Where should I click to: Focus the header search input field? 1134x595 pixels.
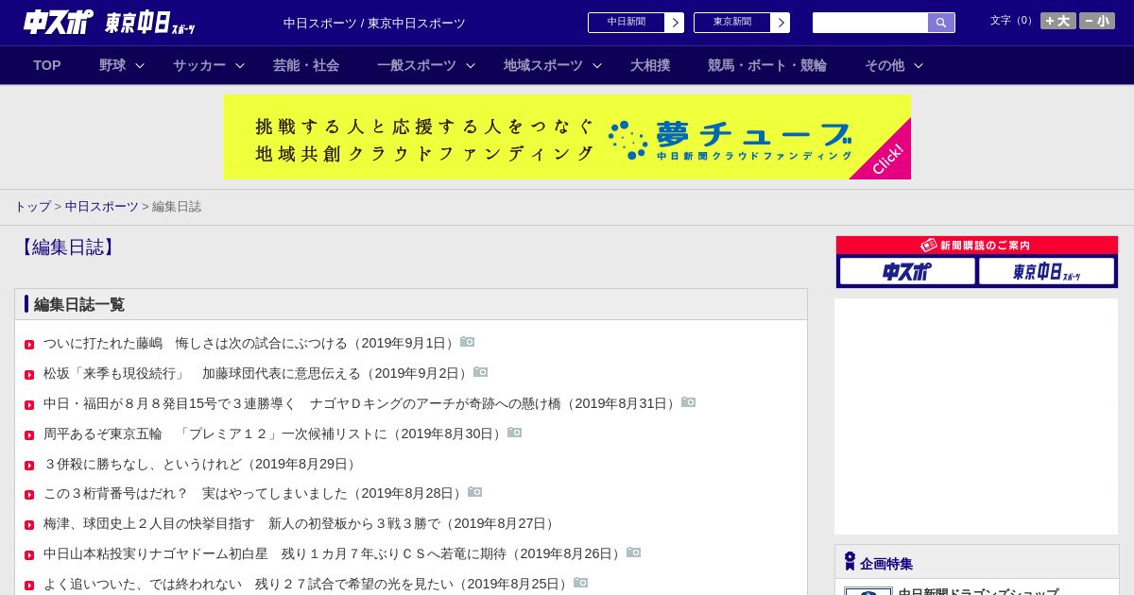(870, 23)
